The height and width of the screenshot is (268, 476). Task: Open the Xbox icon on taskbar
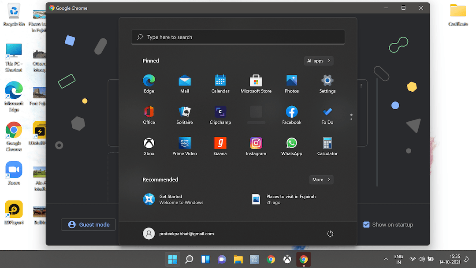(287, 260)
